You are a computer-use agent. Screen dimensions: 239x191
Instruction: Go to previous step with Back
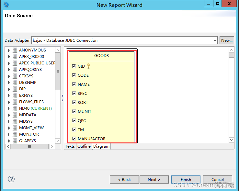click(124, 180)
